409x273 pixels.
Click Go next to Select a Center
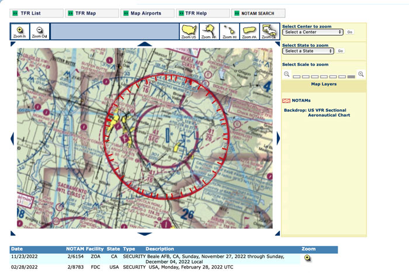349,32
